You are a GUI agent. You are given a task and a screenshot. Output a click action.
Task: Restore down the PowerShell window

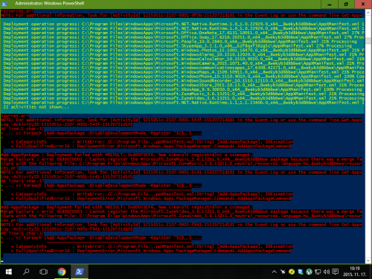click(346, 4)
